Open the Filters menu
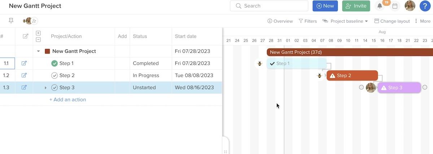433x154 pixels. coord(308,21)
